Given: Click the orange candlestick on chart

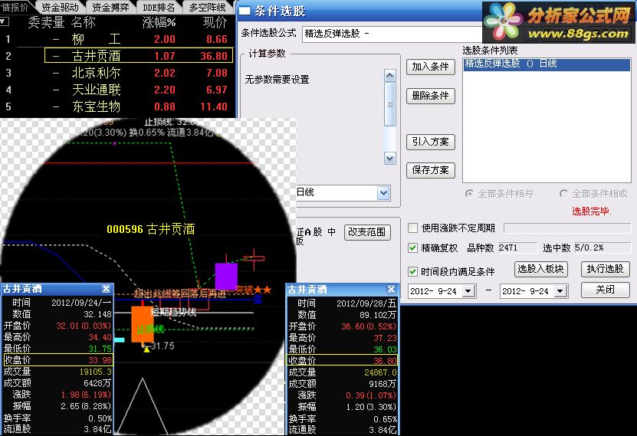Looking at the screenshot, I should pyautogui.click(x=142, y=324).
